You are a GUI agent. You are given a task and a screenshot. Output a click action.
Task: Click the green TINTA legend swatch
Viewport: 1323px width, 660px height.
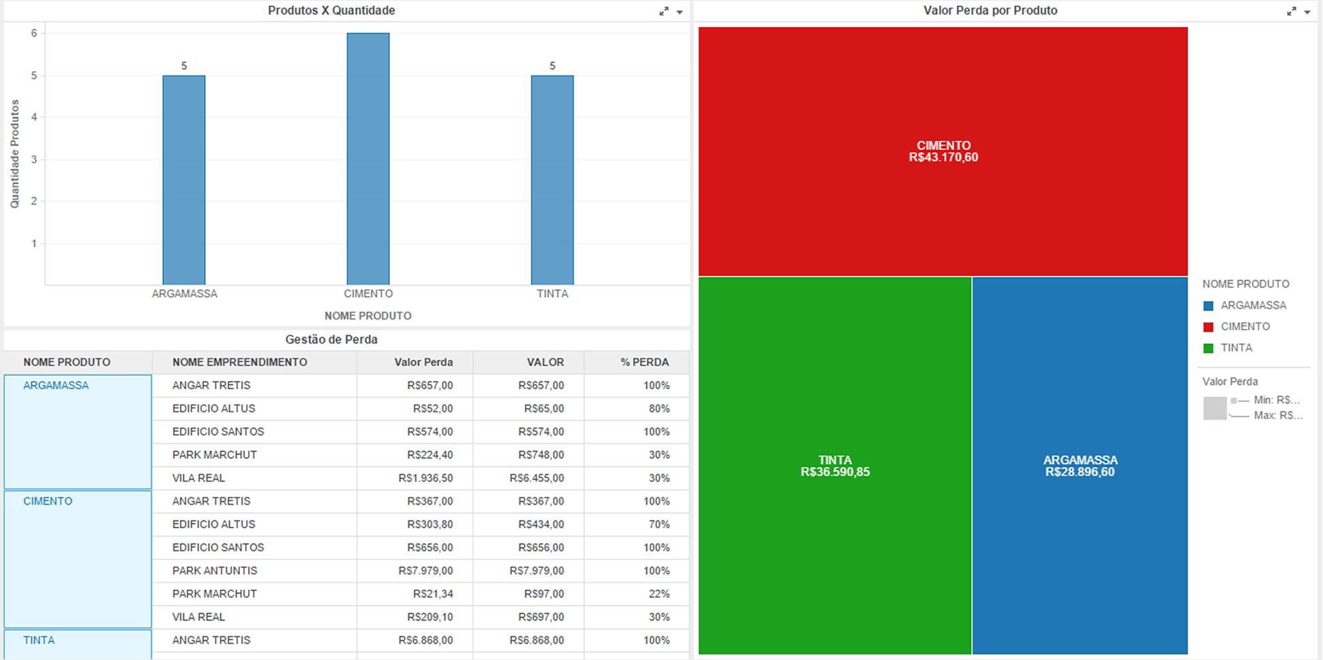point(1208,348)
